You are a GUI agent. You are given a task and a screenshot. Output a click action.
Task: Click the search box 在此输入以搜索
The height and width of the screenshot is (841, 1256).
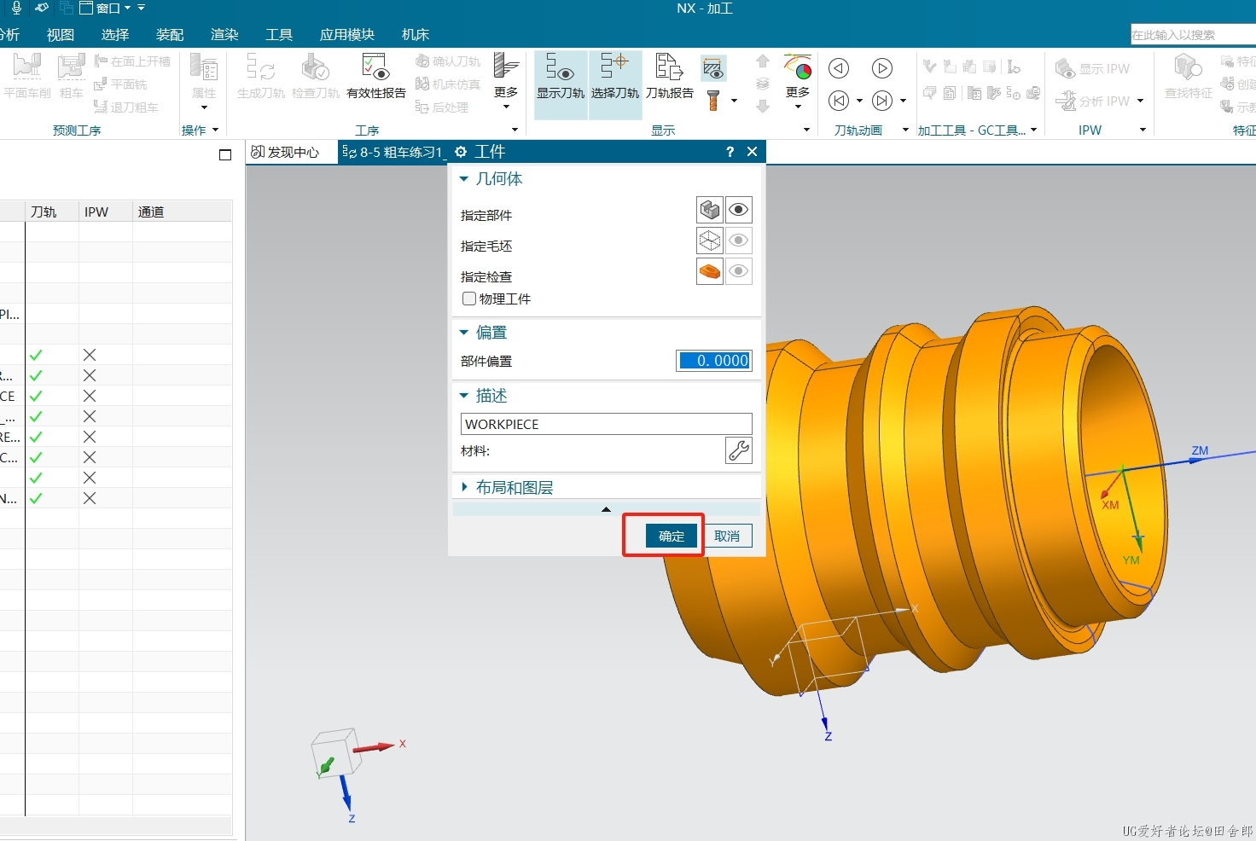click(1193, 34)
